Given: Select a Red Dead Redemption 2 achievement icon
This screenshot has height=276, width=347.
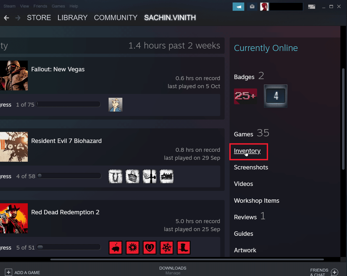Looking at the screenshot, I should (x=115, y=247).
